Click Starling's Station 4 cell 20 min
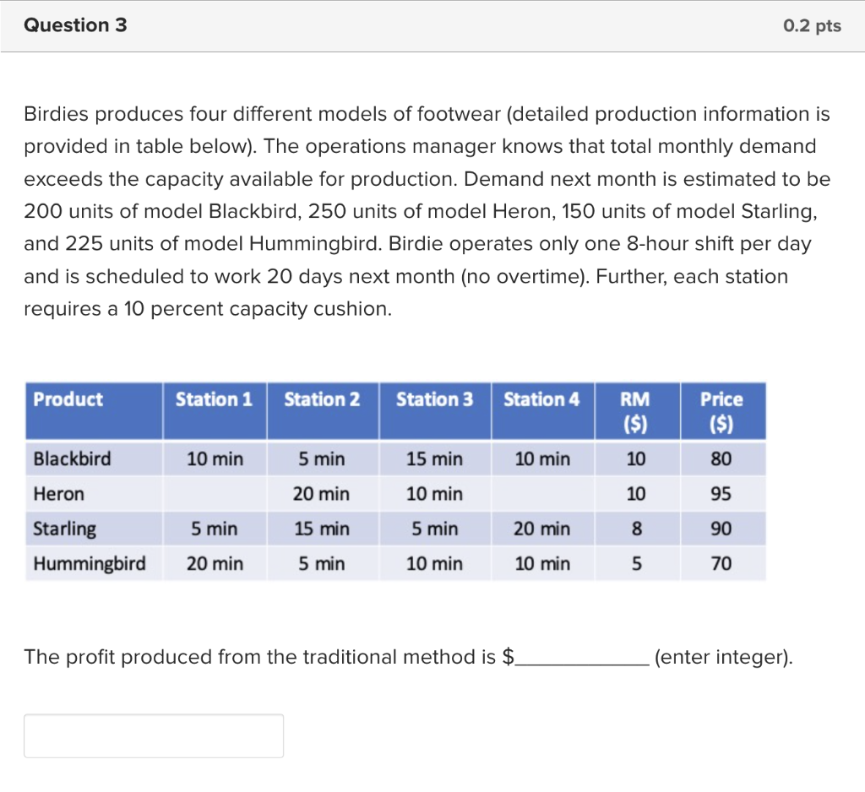Image resolution: width=865 pixels, height=792 pixels. (541, 529)
